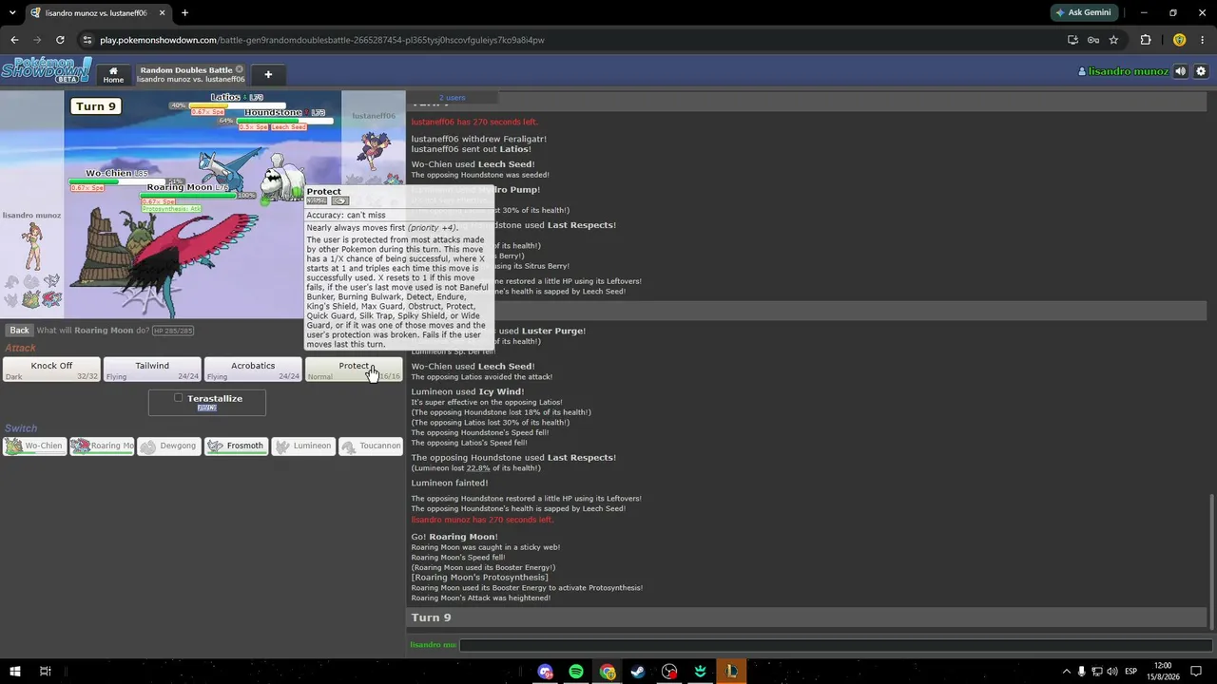Image resolution: width=1217 pixels, height=684 pixels.
Task: Click the fainted Toucannon slot
Action: [371, 446]
